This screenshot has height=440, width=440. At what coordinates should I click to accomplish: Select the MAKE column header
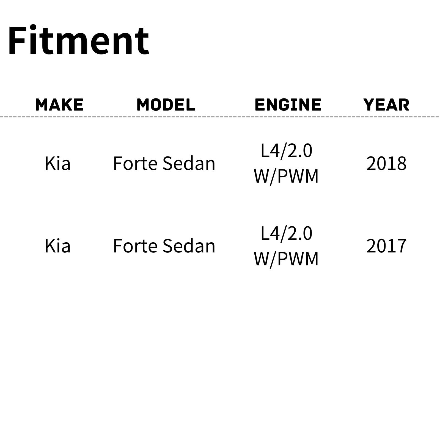pyautogui.click(x=59, y=105)
